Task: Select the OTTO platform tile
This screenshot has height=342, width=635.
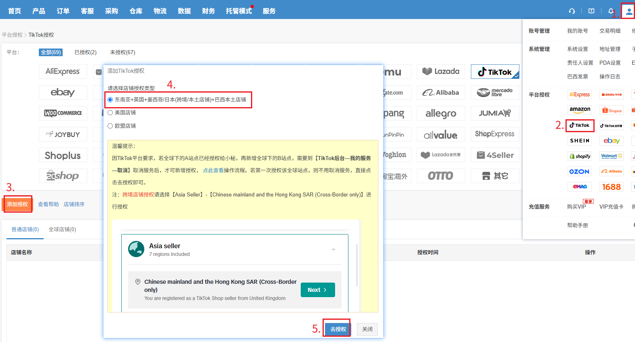Action: [x=441, y=176]
